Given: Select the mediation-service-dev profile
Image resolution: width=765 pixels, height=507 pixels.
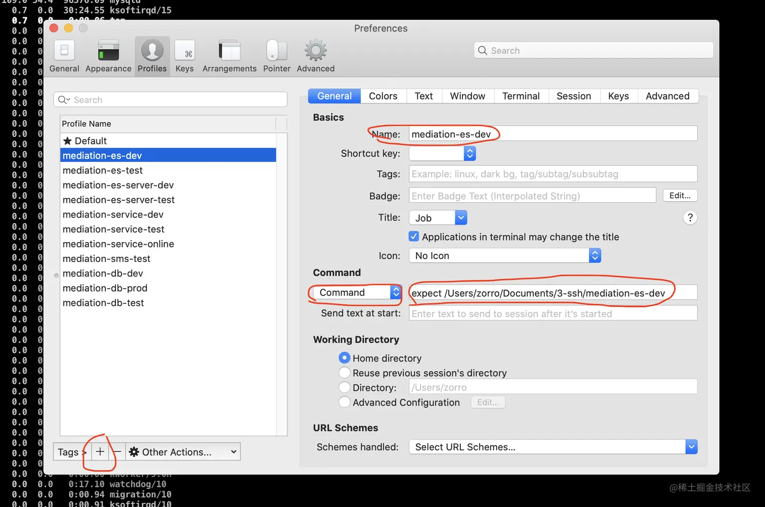Looking at the screenshot, I should click(x=168, y=214).
